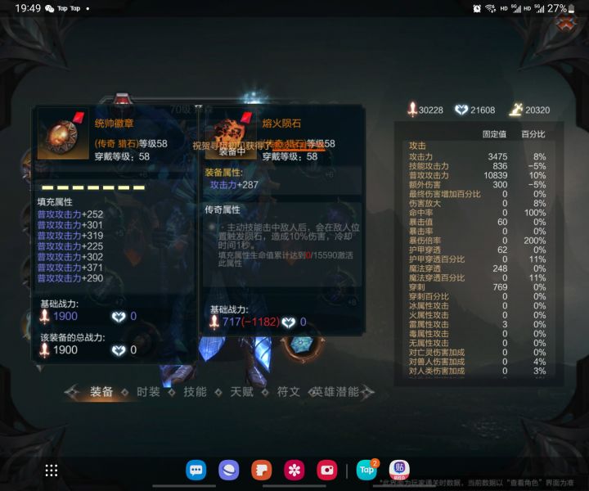Viewport: 589px width, 491px height.
Task: Tap the yellow gem-fill segment bar
Action: (x=93, y=187)
